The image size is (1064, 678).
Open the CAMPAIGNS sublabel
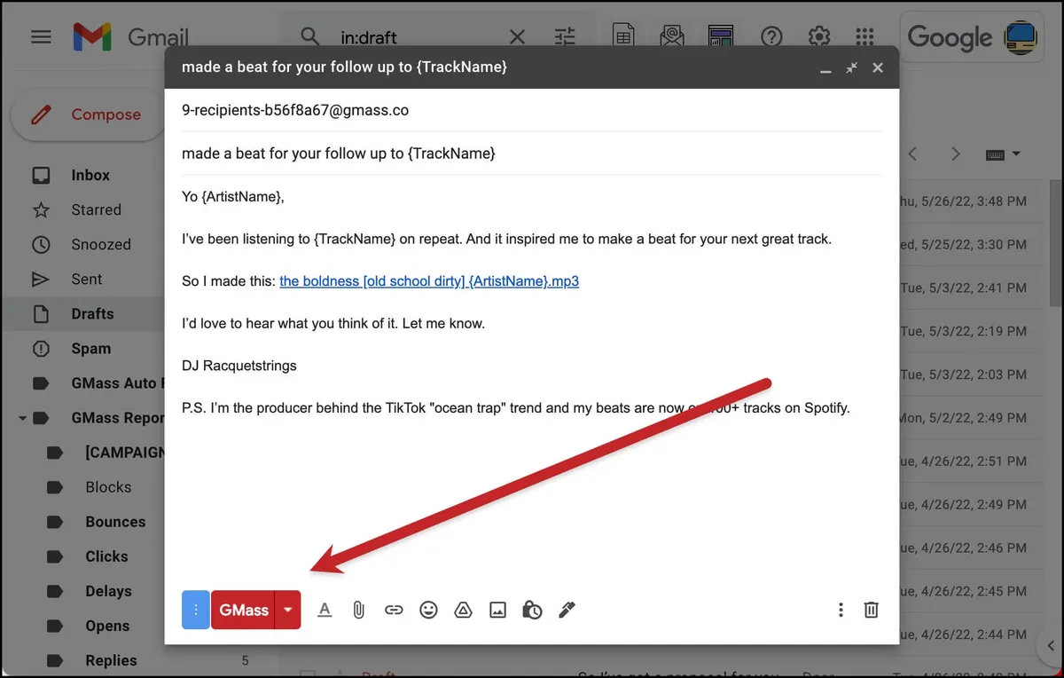125,452
